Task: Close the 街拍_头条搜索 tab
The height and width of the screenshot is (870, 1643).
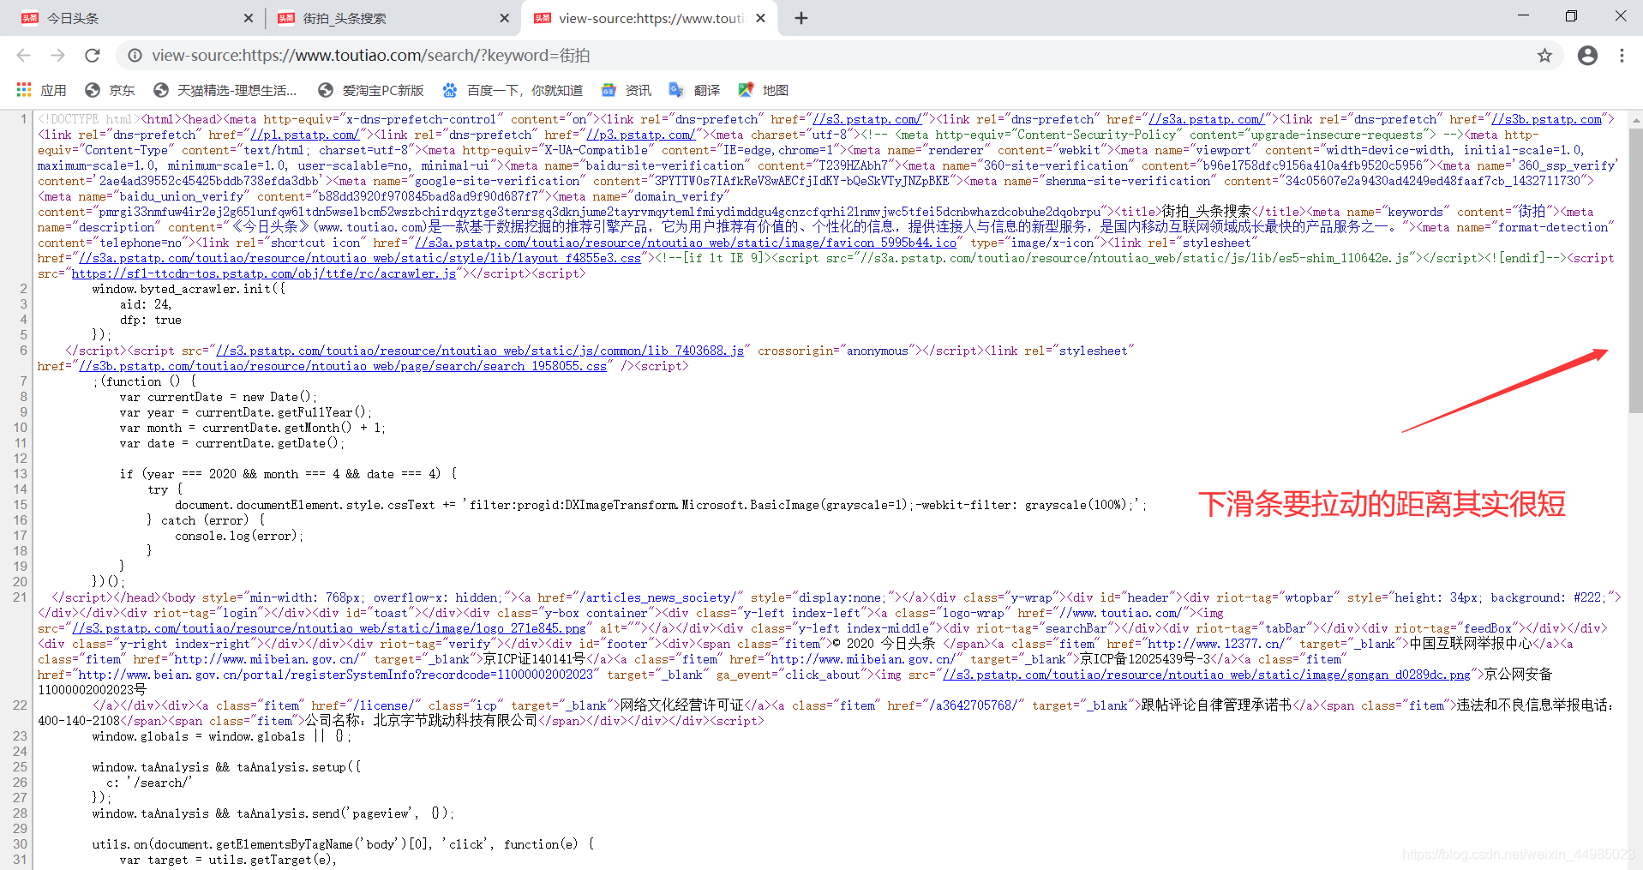Action: click(x=505, y=18)
